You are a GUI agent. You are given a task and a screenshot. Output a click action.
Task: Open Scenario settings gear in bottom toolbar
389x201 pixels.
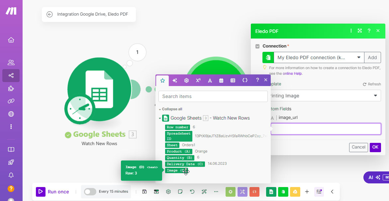tap(168, 192)
